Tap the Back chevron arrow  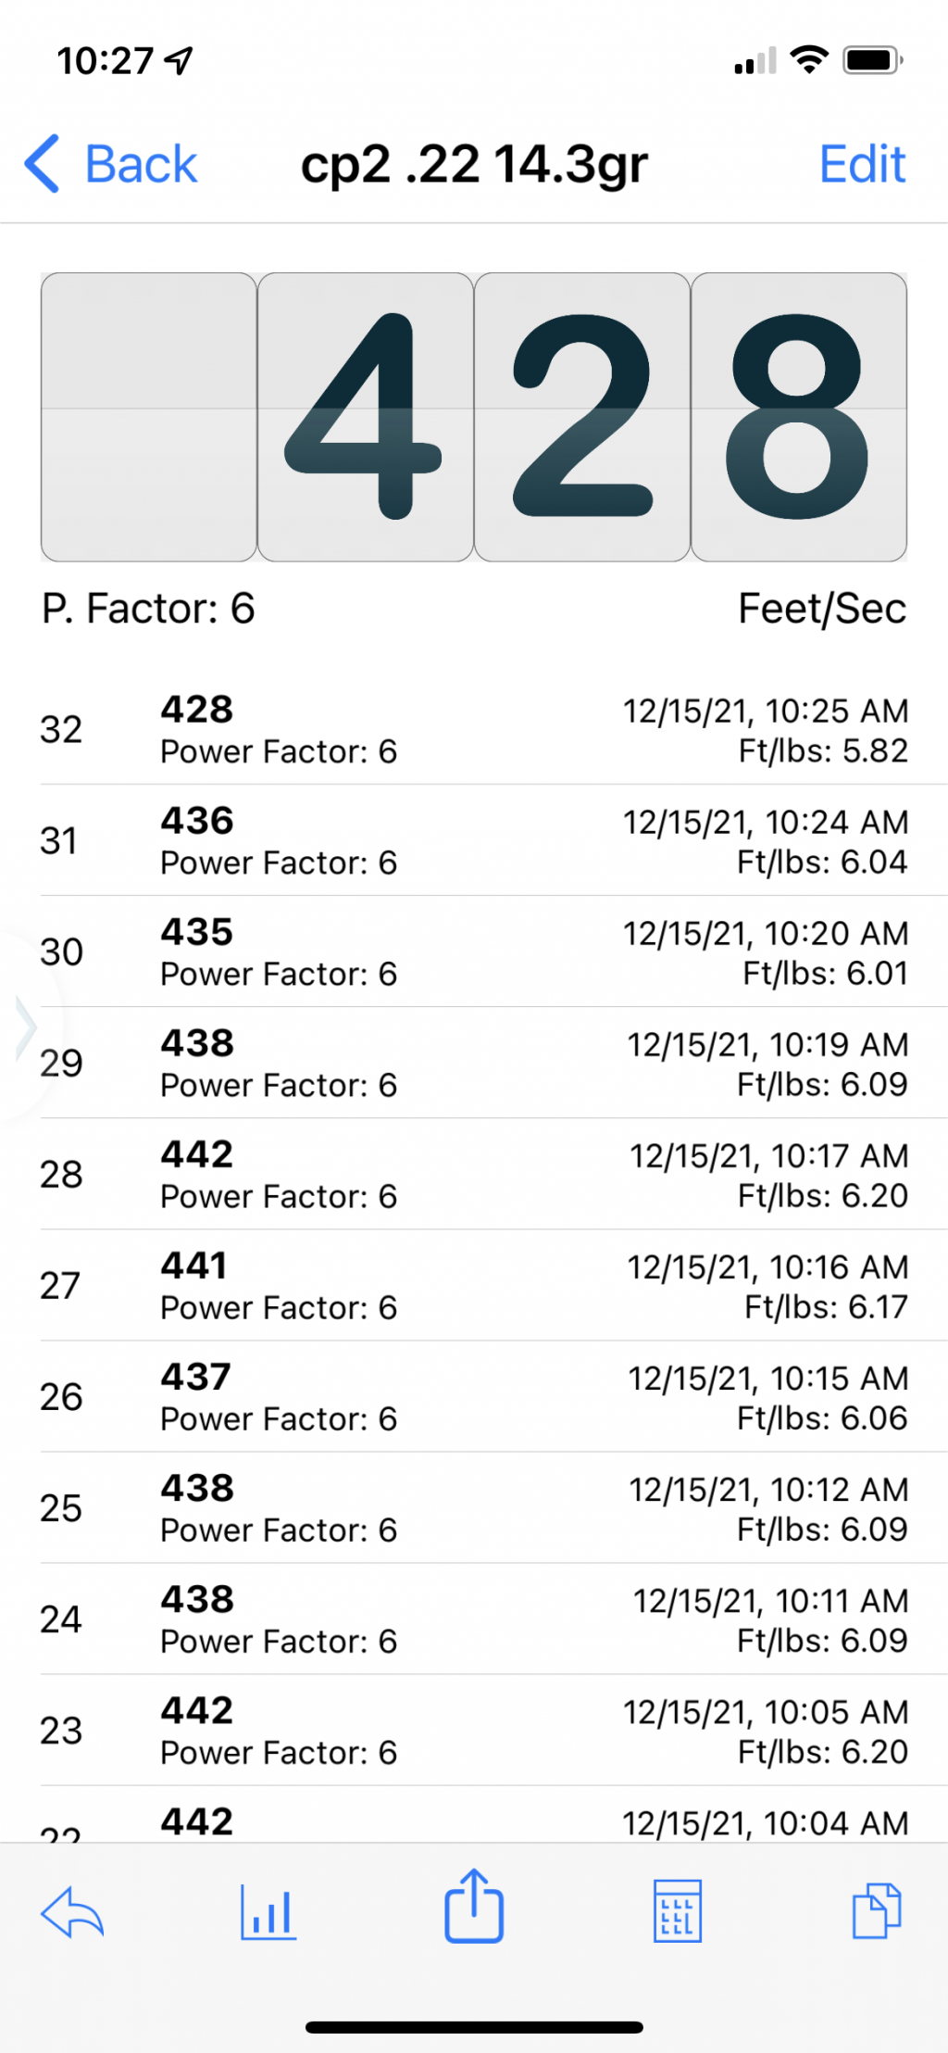coord(43,164)
